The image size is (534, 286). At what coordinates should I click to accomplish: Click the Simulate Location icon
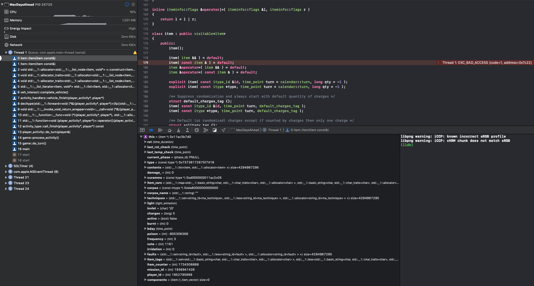(x=224, y=130)
